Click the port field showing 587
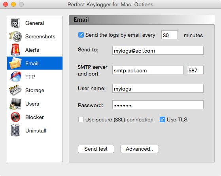This screenshot has height=176, width=221. tap(195, 70)
